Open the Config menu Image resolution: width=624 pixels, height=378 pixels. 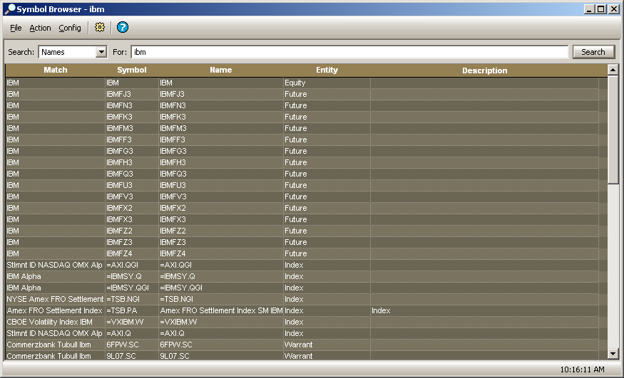70,28
